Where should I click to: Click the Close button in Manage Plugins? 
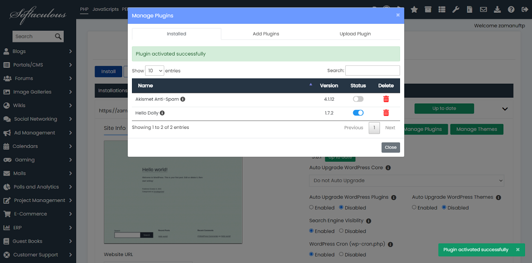tap(390, 147)
